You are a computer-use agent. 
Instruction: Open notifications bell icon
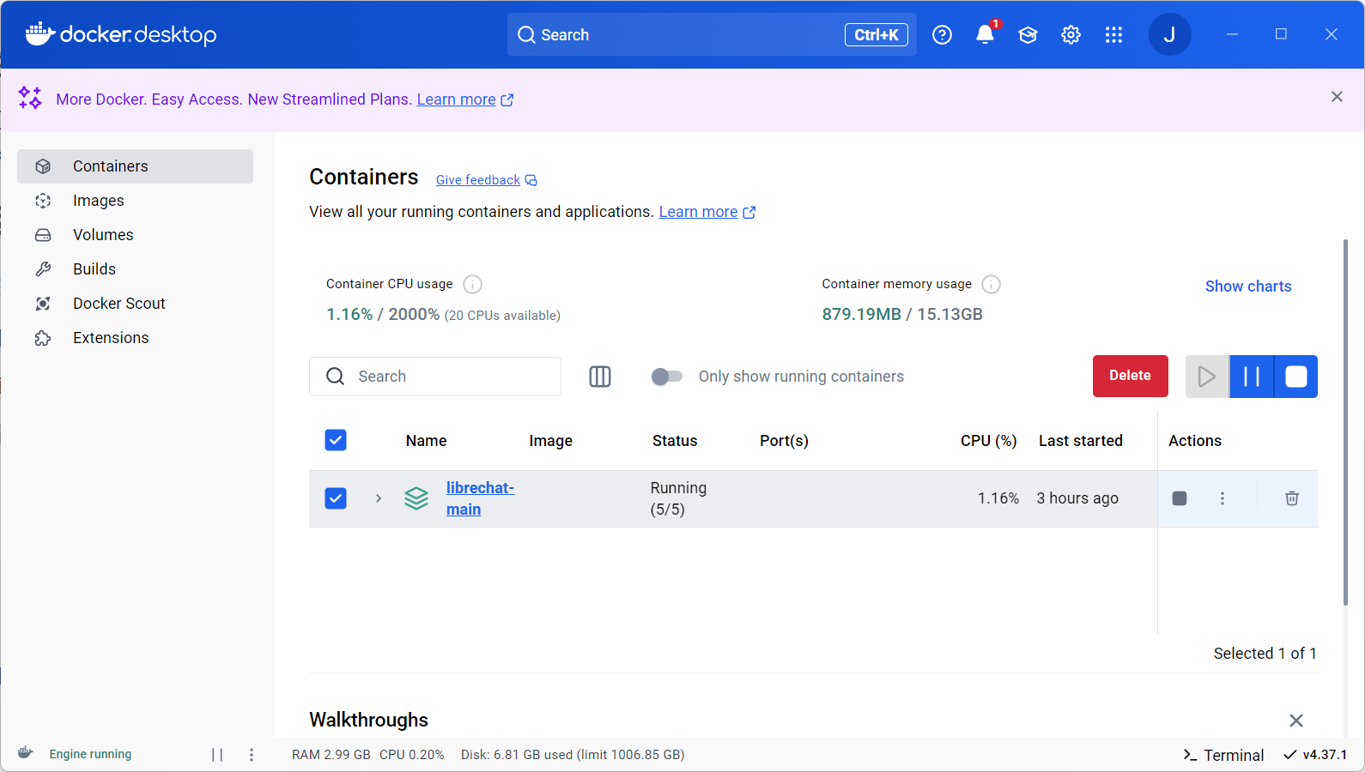pyautogui.click(x=985, y=34)
